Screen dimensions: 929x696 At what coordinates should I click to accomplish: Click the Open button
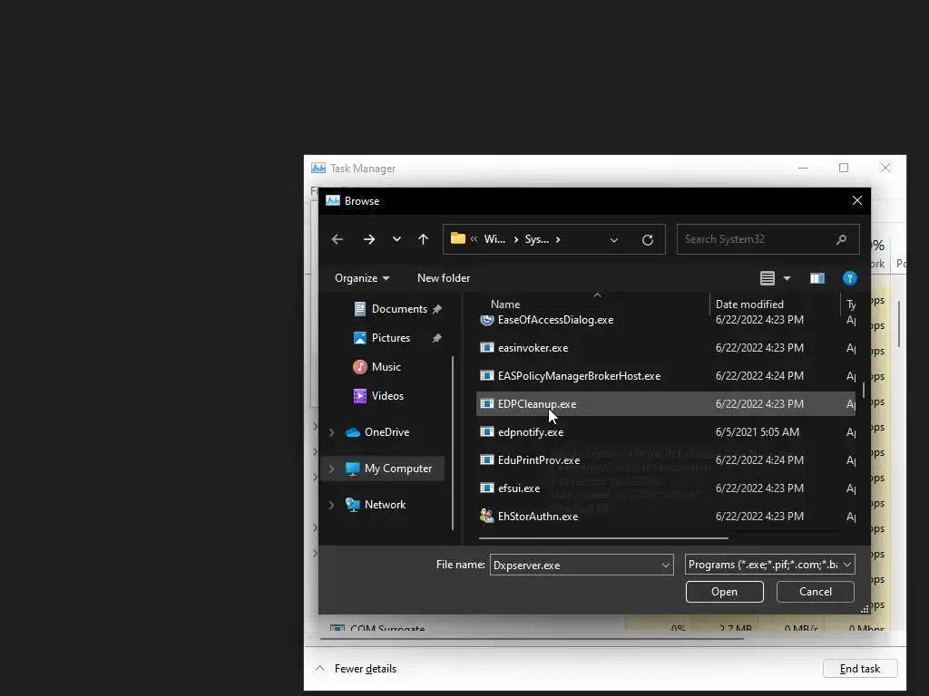coord(725,592)
